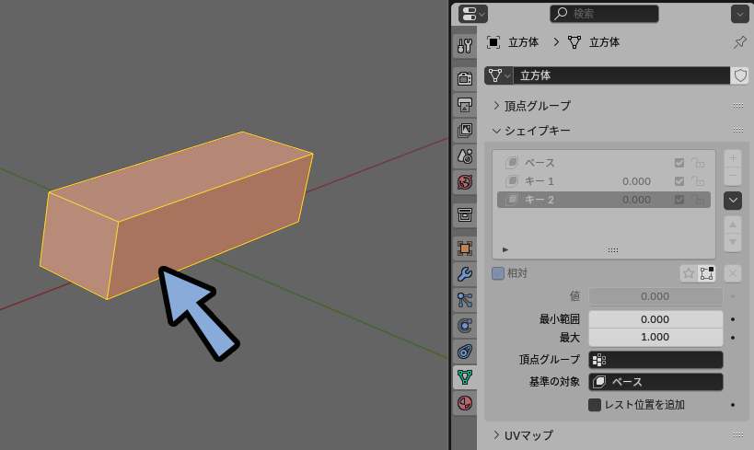The width and height of the screenshot is (754, 450).
Task: Open the Render properties tab
Action: click(x=465, y=78)
